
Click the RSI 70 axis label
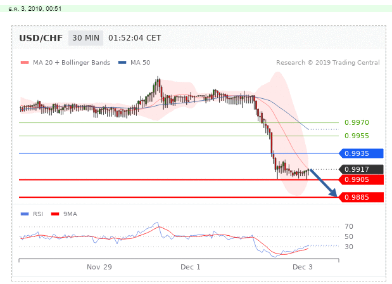349,227
